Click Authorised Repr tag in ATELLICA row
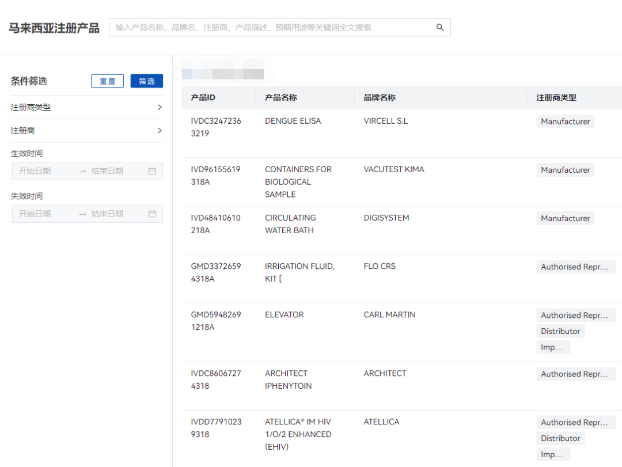 click(576, 422)
